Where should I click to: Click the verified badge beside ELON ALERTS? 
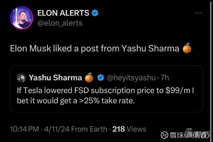tap(95, 13)
